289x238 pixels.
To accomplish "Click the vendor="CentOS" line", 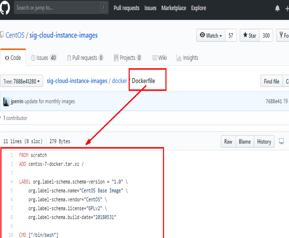I will point(67,199).
